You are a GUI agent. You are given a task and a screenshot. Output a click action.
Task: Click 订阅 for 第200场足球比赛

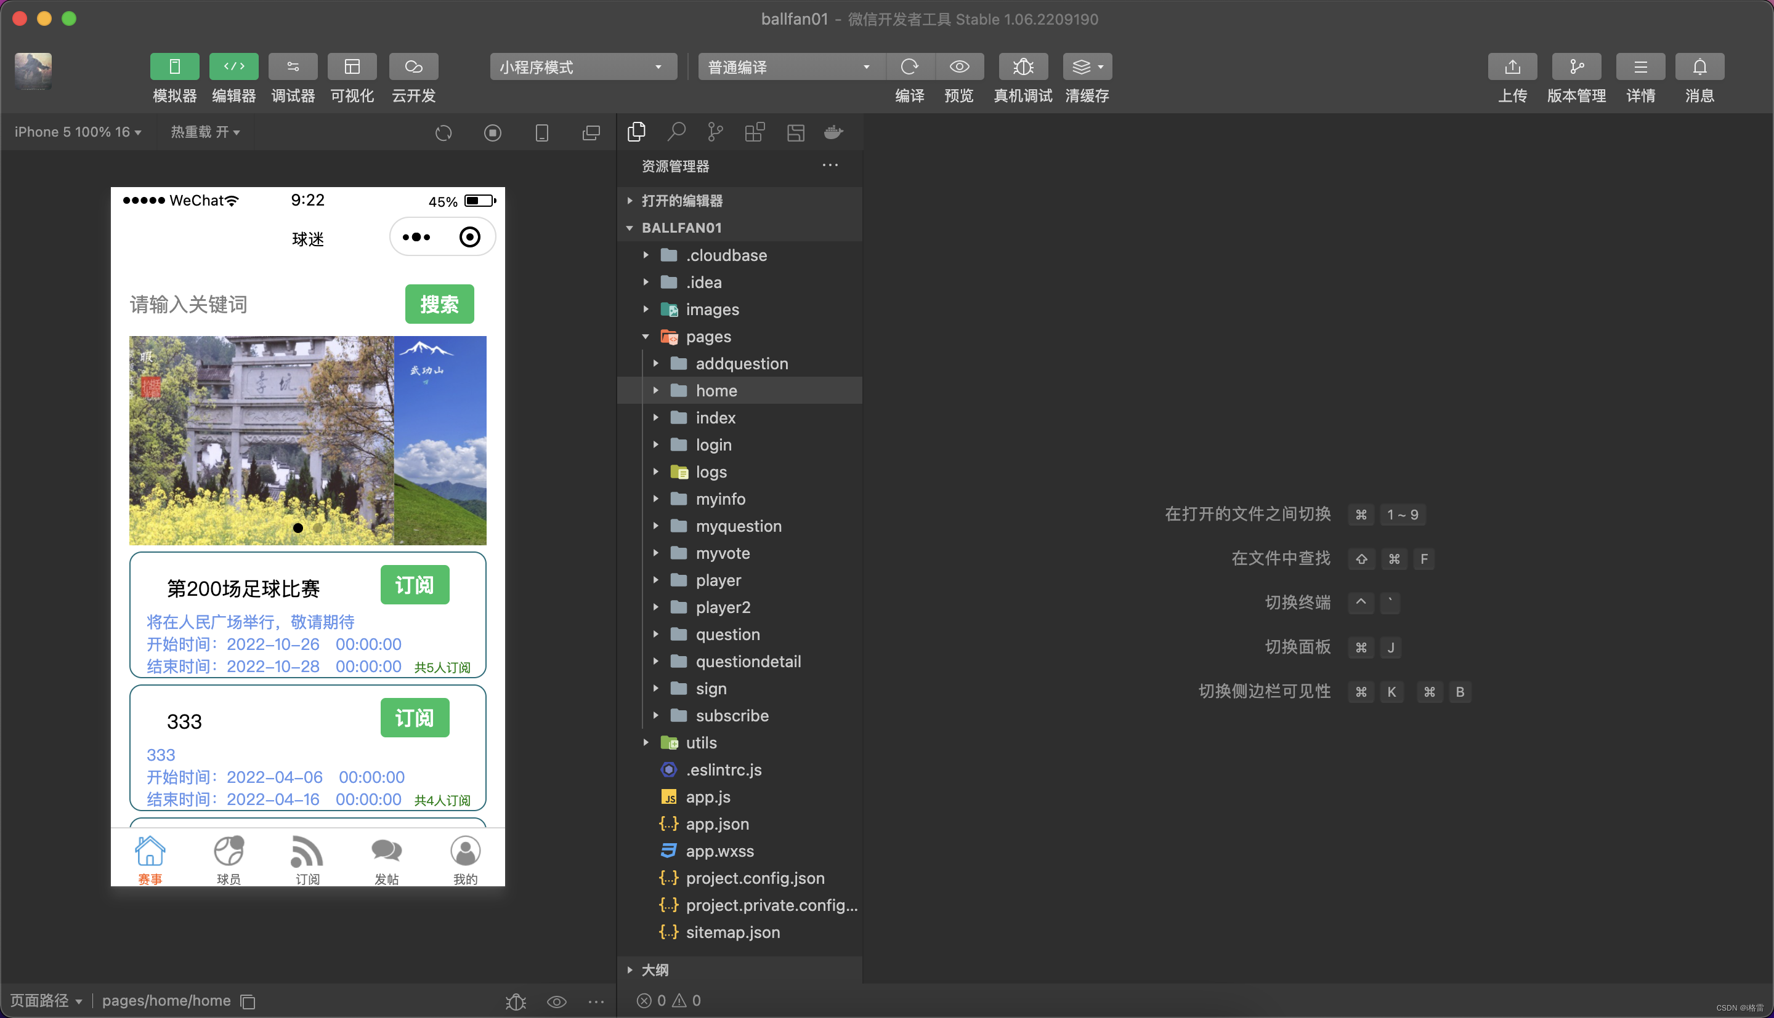[x=414, y=585]
